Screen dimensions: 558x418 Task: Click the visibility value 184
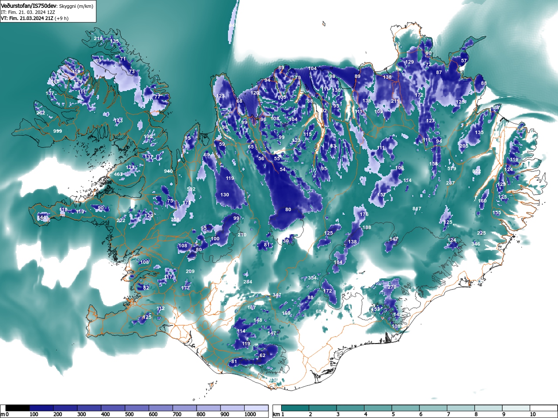click(x=338, y=262)
